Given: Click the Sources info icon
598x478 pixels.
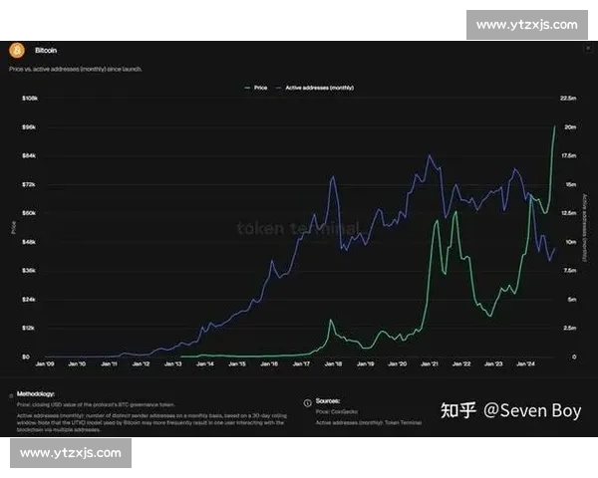Looking at the screenshot, I should (306, 400).
